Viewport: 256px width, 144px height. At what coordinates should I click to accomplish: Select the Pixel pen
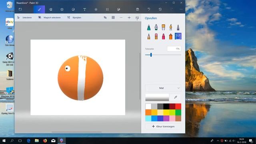[178, 27]
